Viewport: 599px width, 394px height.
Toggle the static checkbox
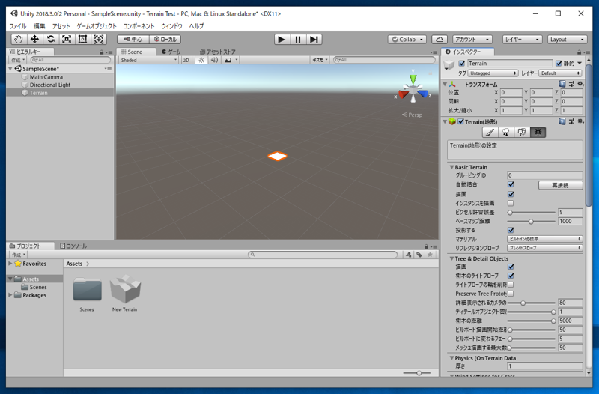point(559,63)
